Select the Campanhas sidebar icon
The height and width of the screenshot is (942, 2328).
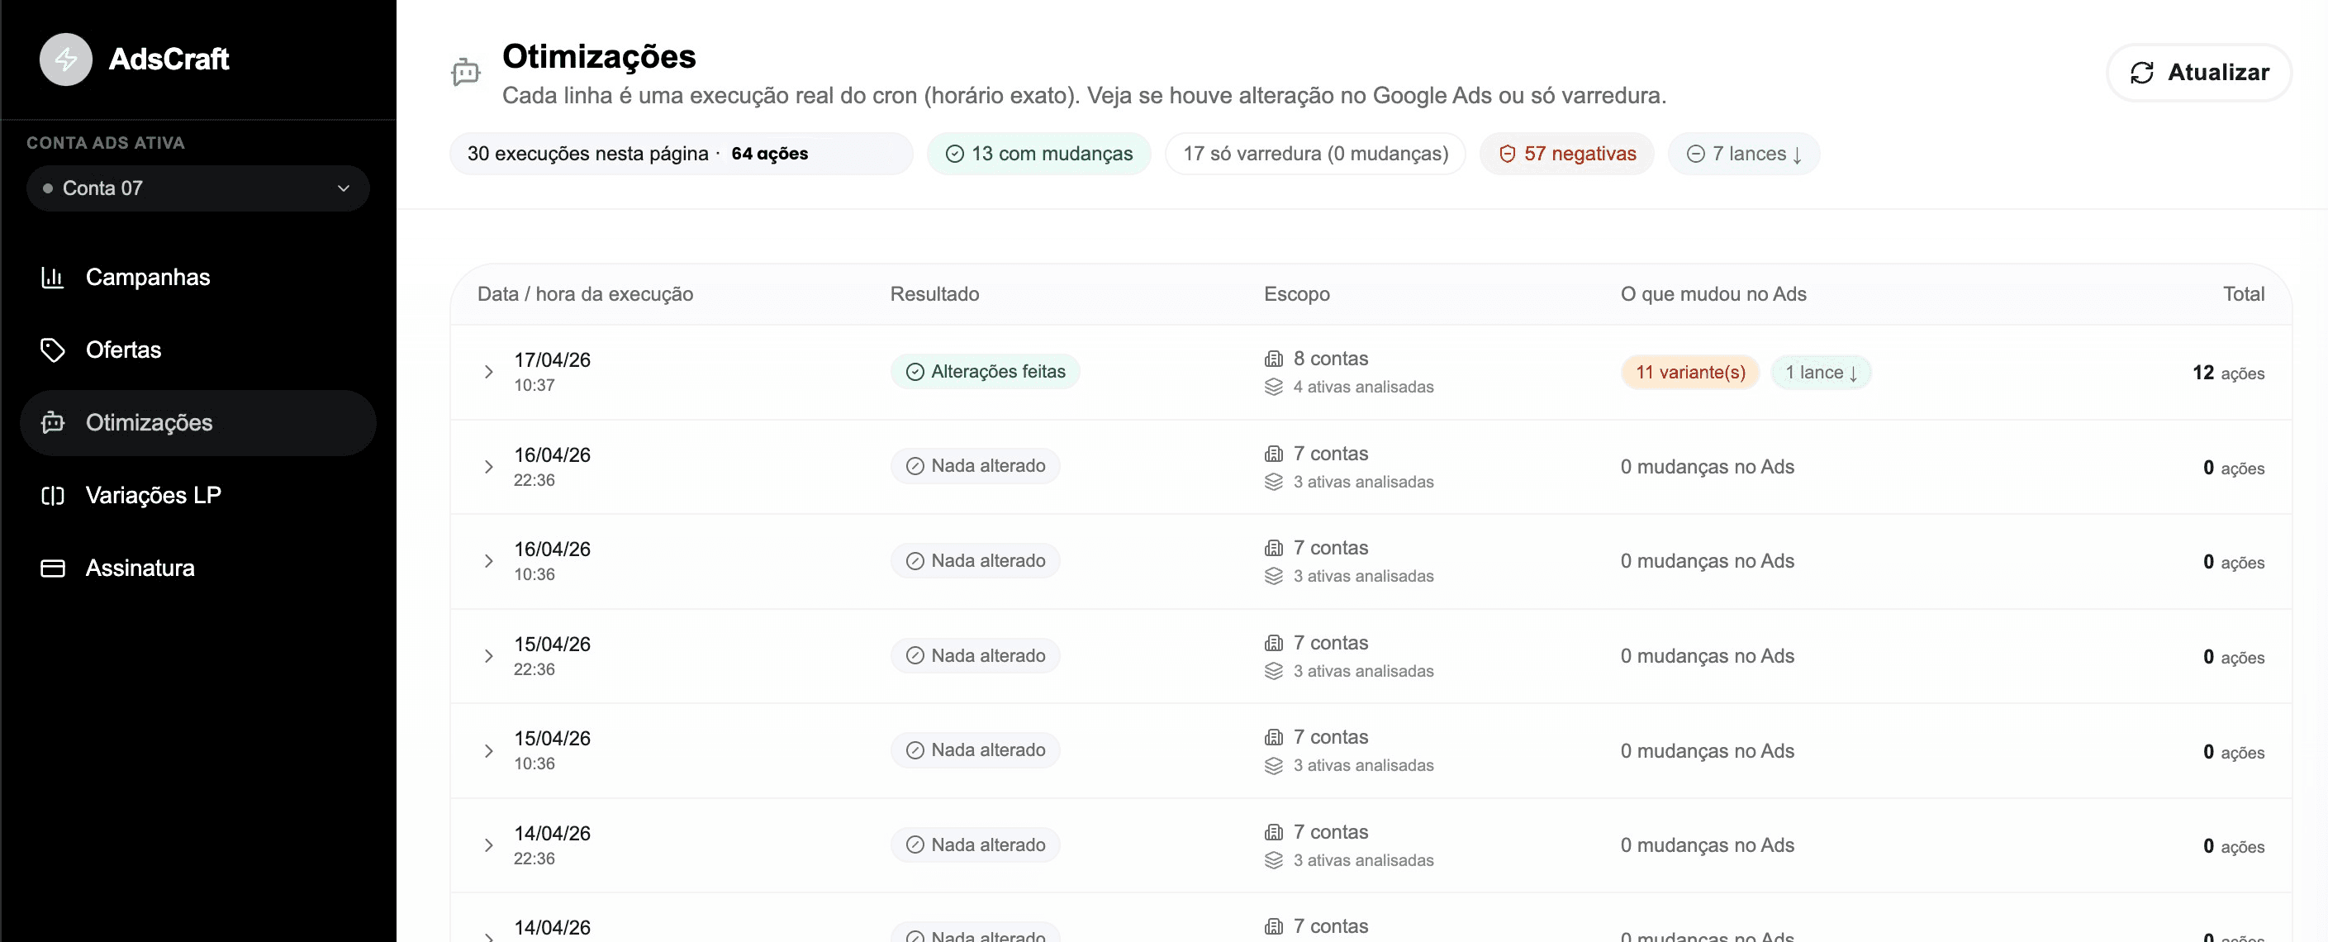point(54,278)
